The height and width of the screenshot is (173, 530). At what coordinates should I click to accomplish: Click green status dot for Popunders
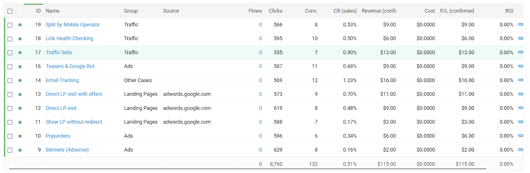pos(20,136)
